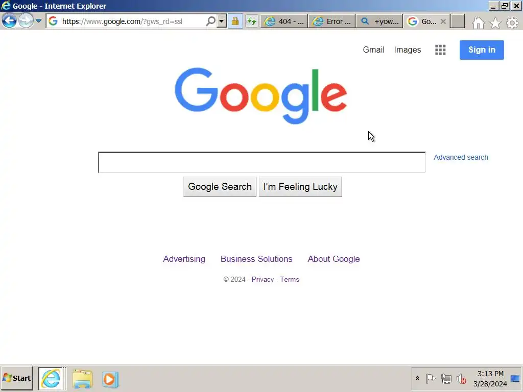Open the Windows Start menu
The width and height of the screenshot is (523, 392).
17,378
